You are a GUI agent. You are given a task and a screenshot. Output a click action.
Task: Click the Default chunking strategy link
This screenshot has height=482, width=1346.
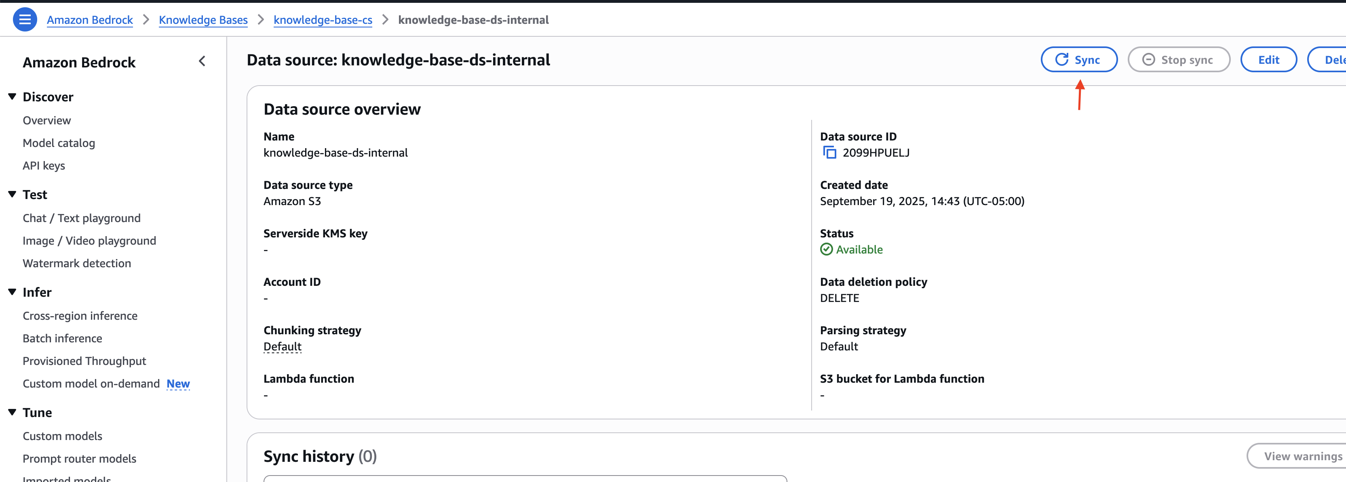(282, 346)
